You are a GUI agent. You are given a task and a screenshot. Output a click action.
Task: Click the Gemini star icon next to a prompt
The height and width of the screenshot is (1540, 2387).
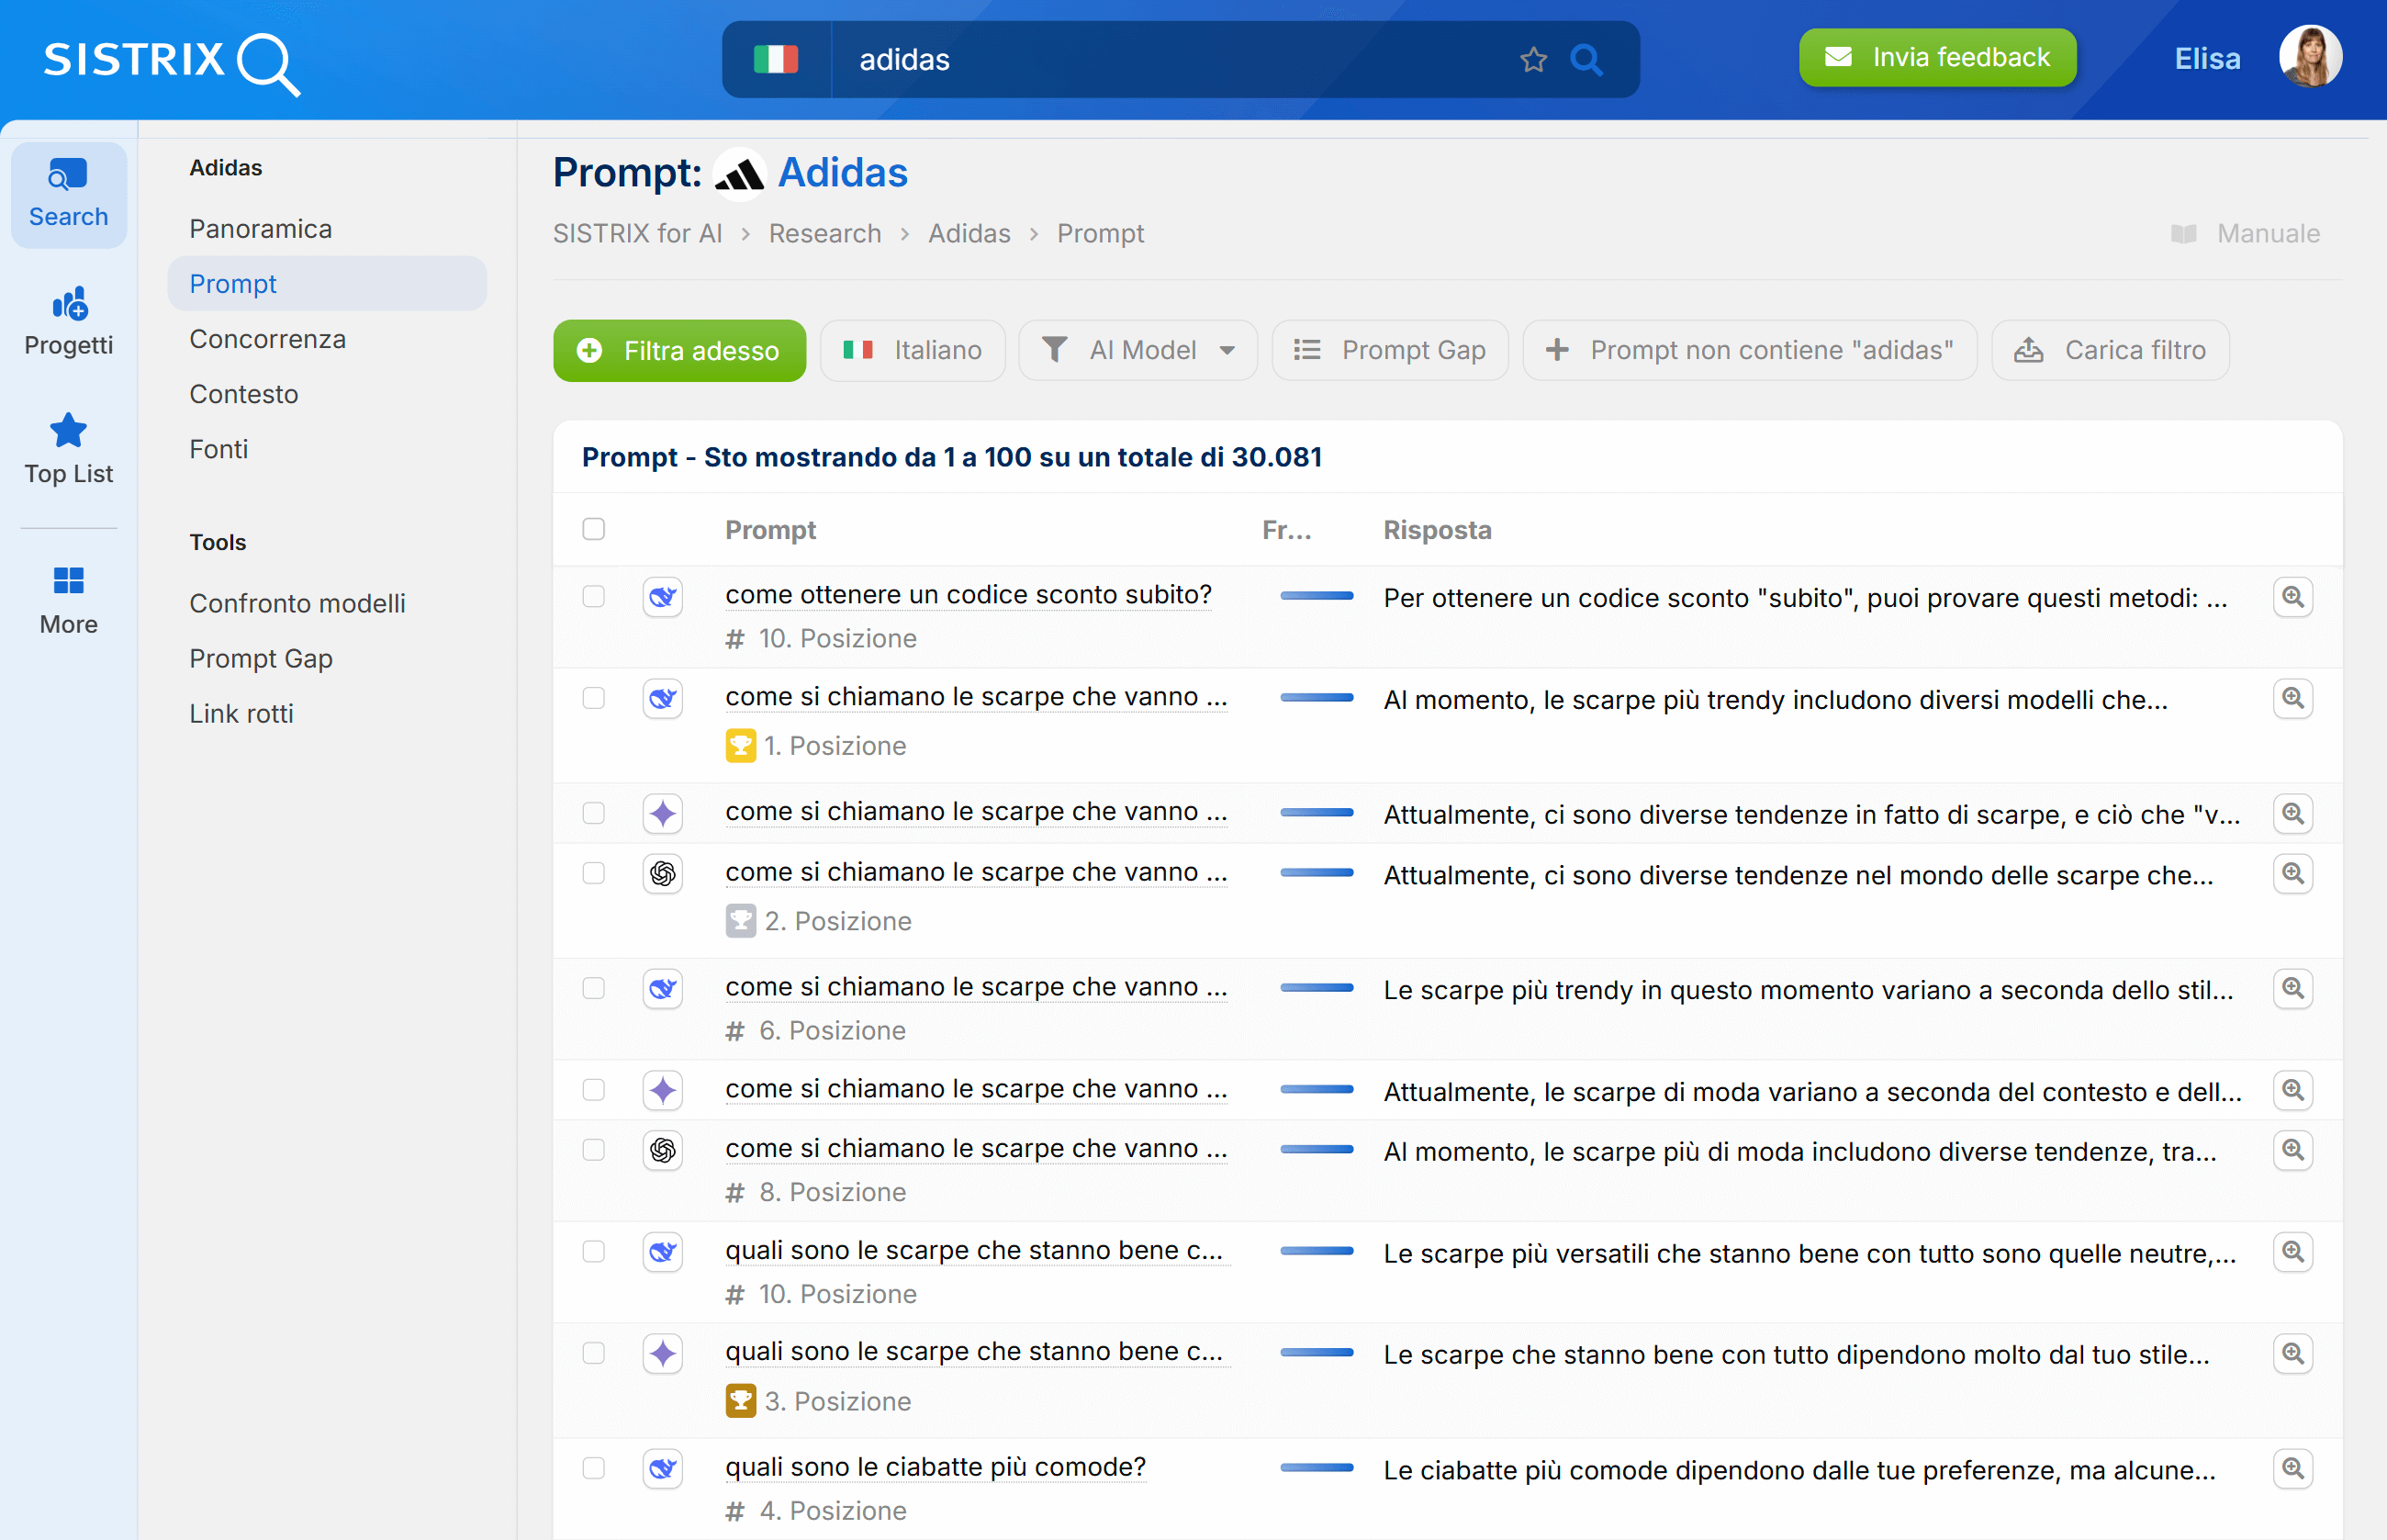[x=662, y=813]
